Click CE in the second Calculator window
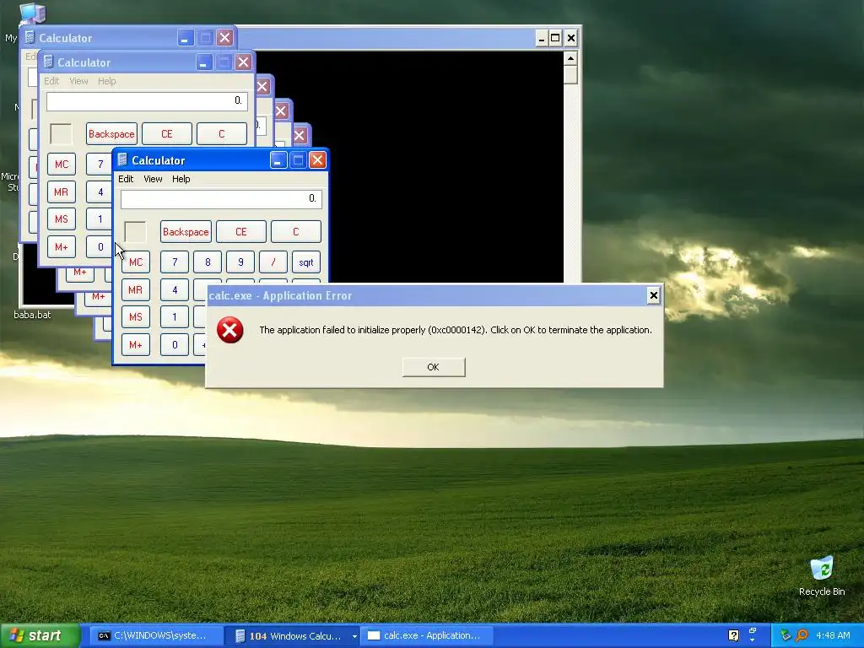The width and height of the screenshot is (864, 648). 167,134
